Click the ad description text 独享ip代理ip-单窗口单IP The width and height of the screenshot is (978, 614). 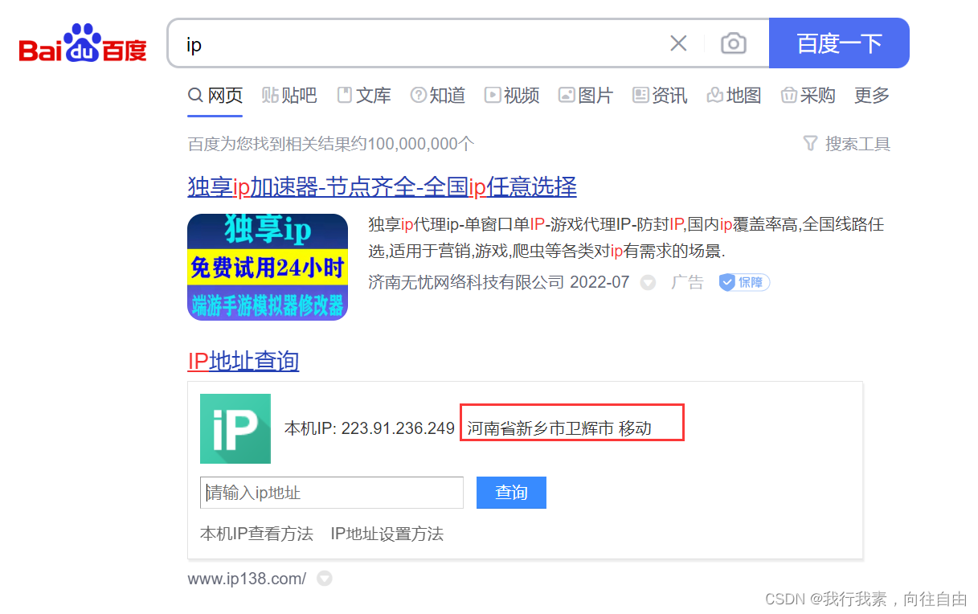626,237
